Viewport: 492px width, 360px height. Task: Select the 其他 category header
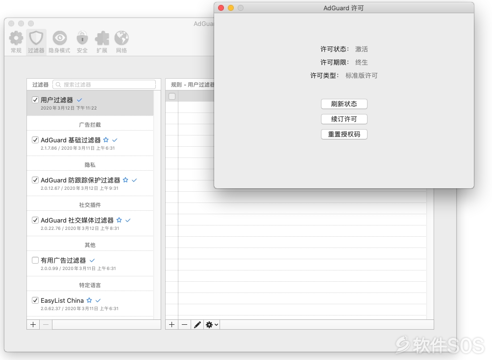pyautogui.click(x=90, y=245)
